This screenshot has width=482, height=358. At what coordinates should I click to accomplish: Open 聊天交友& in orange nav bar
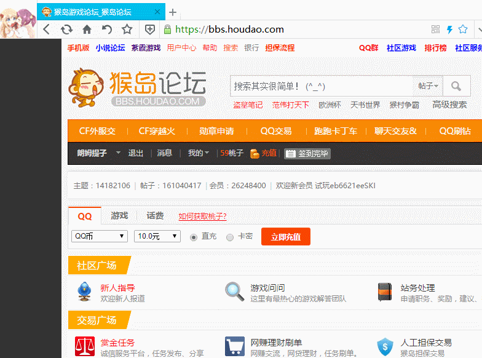(x=395, y=131)
